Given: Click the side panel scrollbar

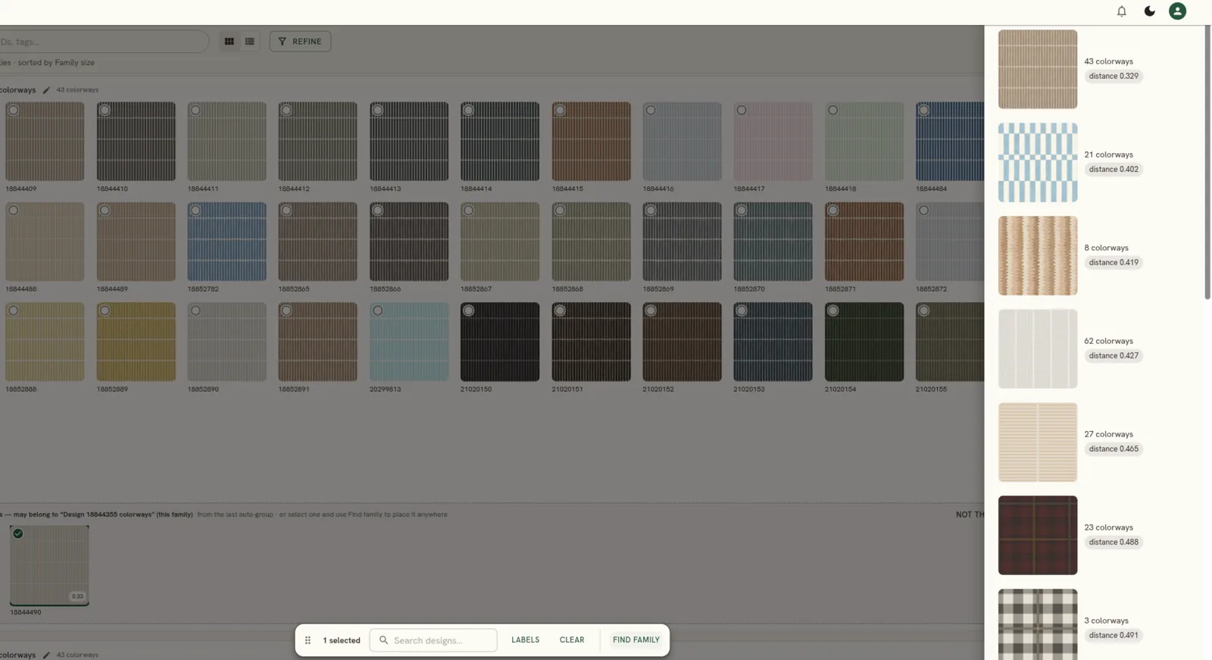Looking at the screenshot, I should [1207, 163].
